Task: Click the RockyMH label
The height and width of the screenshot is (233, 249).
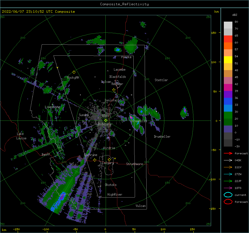Action: pos(73,78)
